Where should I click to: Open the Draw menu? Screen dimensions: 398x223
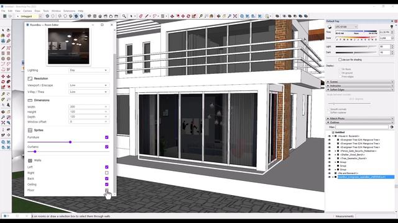(37, 11)
